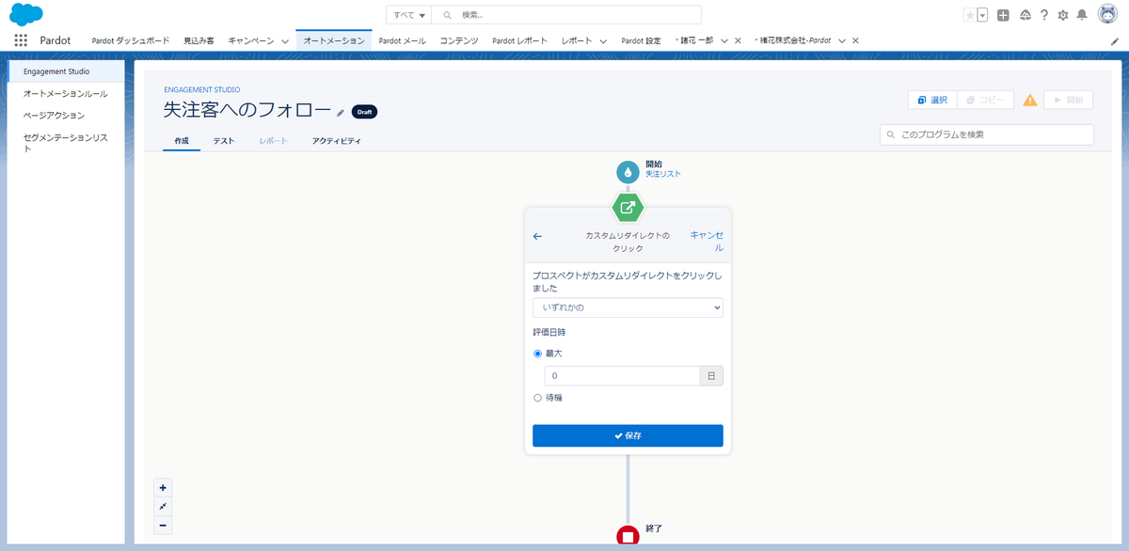Switch to the テスト tab

[x=224, y=141]
